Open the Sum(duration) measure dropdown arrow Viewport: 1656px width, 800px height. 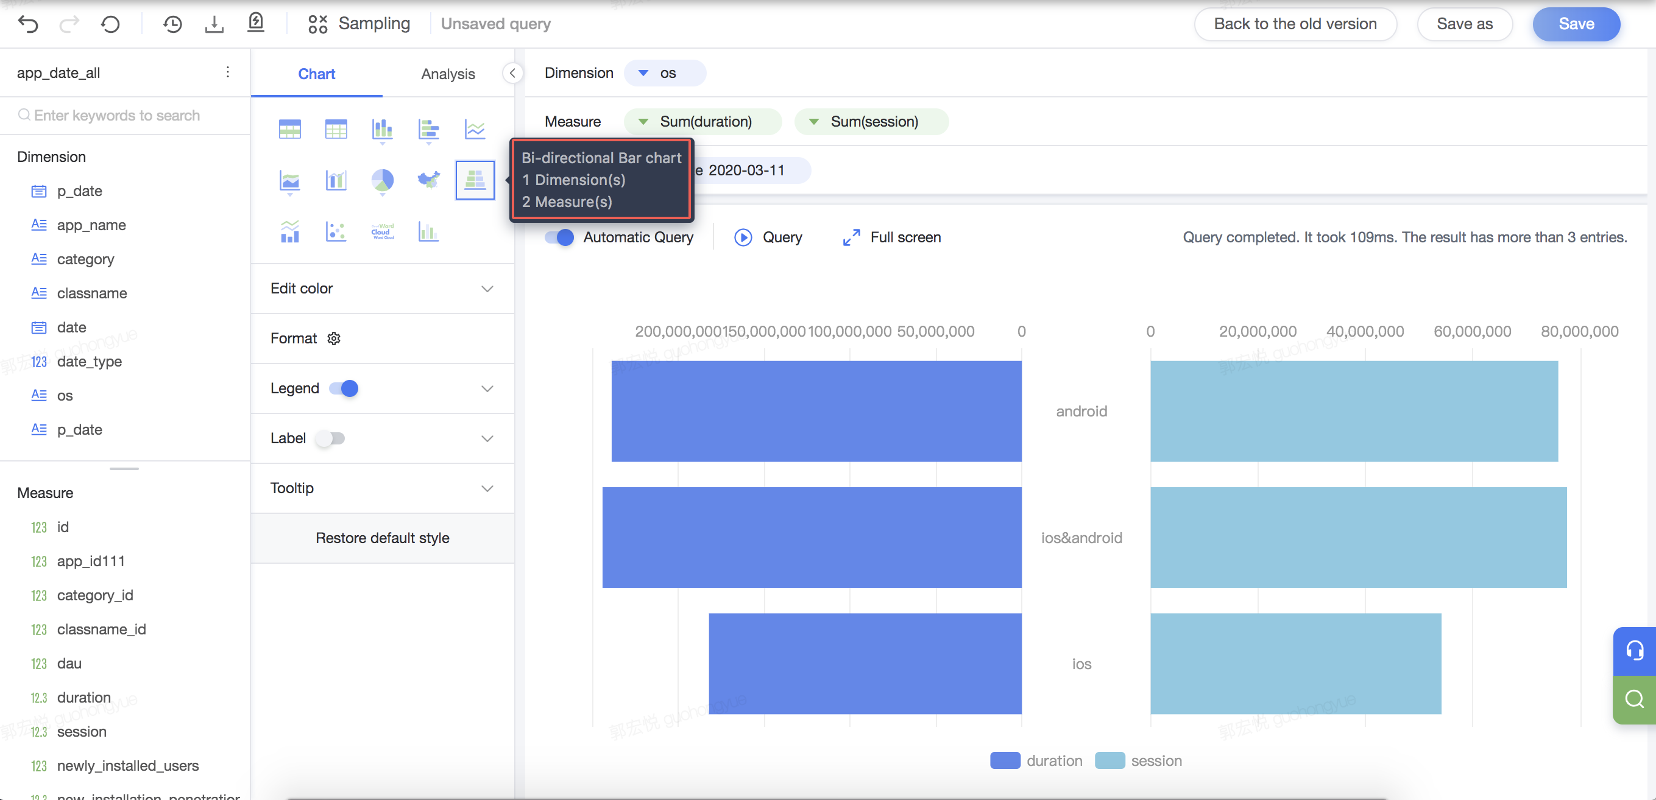[643, 121]
